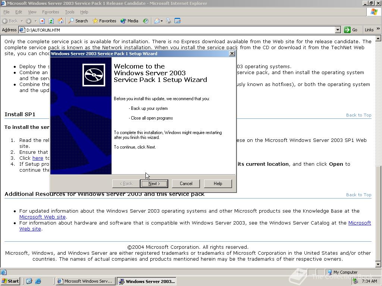Screen dimensions: 382x286
Task: Open the Windows Server Catalog 'Microsoft' link
Action: tap(360, 223)
